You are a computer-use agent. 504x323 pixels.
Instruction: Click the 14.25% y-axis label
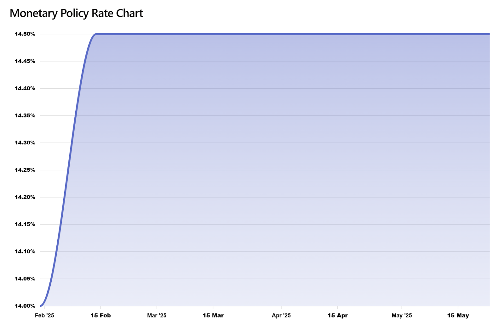click(x=25, y=170)
